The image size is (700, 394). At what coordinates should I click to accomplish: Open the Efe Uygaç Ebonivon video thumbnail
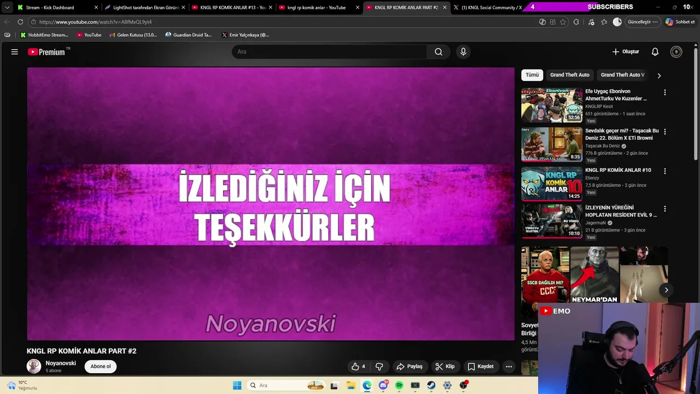click(552, 105)
